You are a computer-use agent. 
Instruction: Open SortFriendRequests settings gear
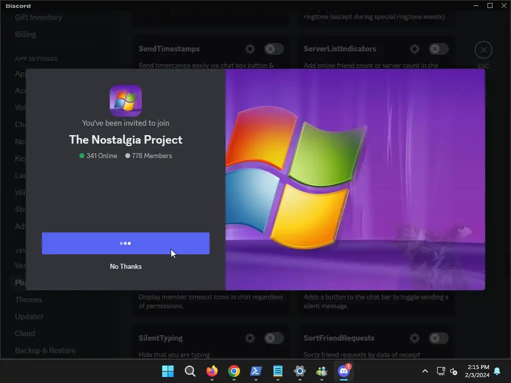(x=415, y=338)
